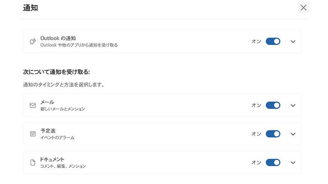
Task: Expand the メール notification options
Action: click(293, 105)
